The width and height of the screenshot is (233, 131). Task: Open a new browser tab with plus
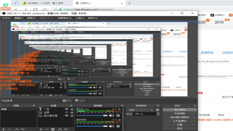click(130, 3)
